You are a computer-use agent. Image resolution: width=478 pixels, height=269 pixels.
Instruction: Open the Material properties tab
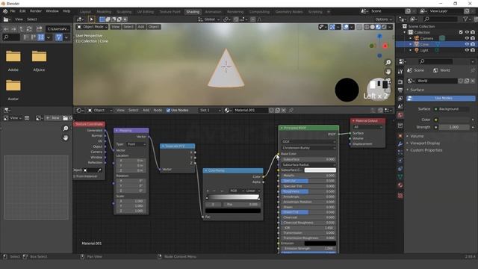coord(400,185)
